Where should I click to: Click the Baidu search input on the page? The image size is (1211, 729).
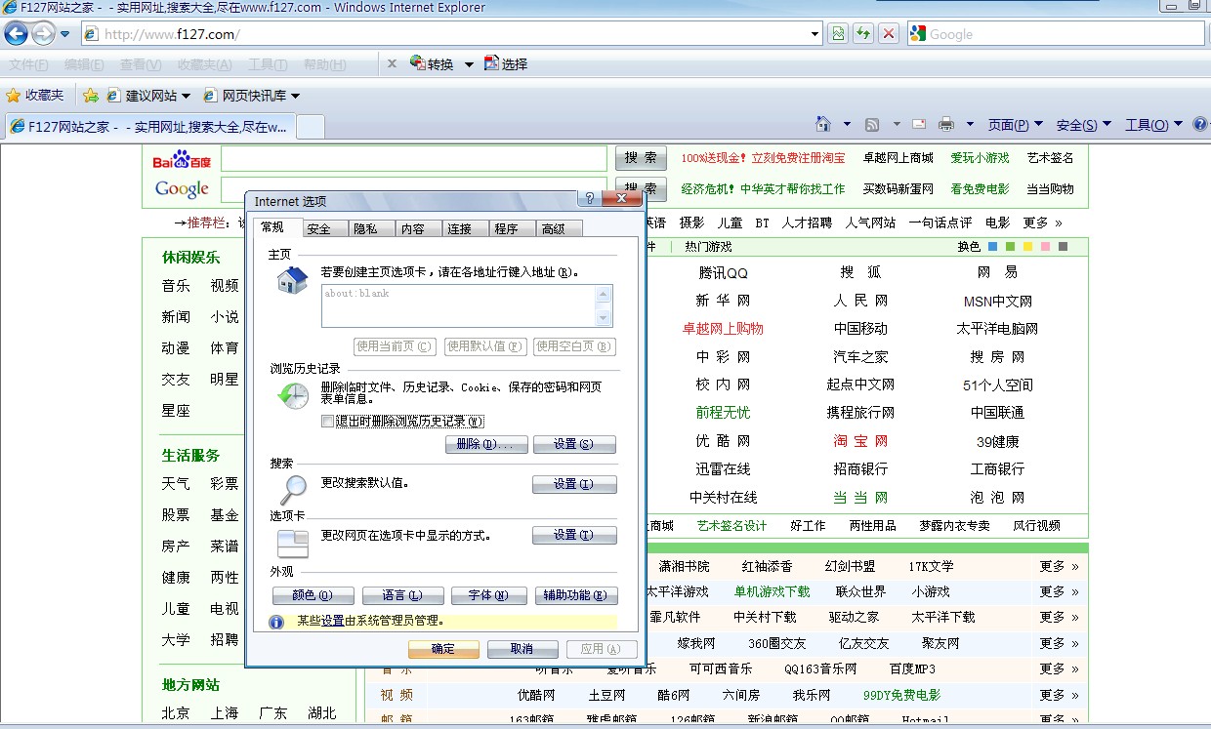tap(414, 159)
